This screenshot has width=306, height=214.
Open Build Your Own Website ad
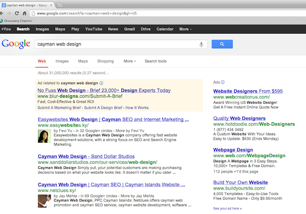[240, 182]
